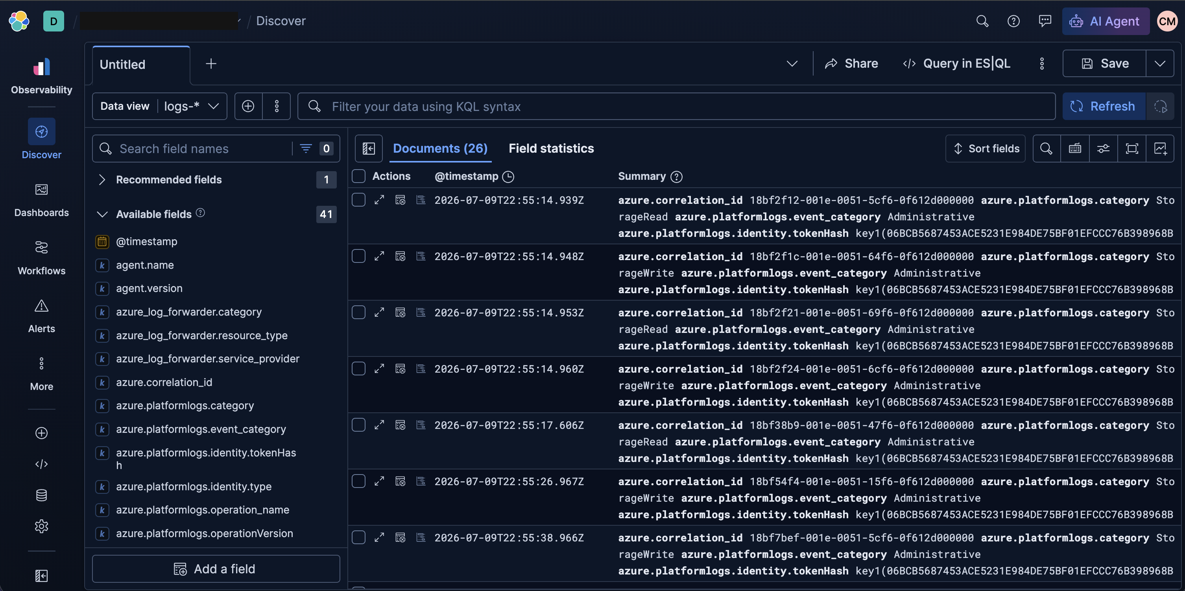Open the Save options dropdown arrow
1185x591 pixels.
1160,64
